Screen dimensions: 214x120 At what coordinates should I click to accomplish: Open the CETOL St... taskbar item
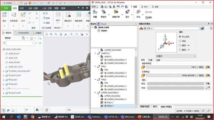tap(111, 117)
